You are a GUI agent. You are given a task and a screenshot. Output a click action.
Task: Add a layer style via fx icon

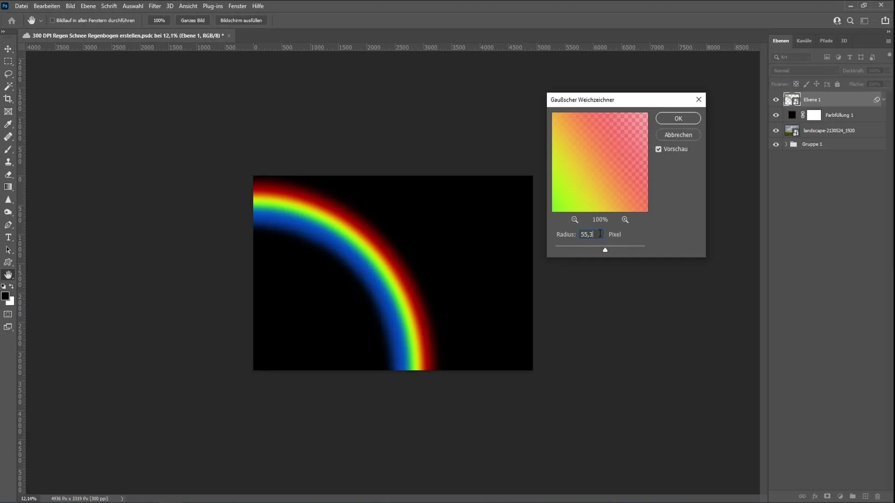(815, 496)
